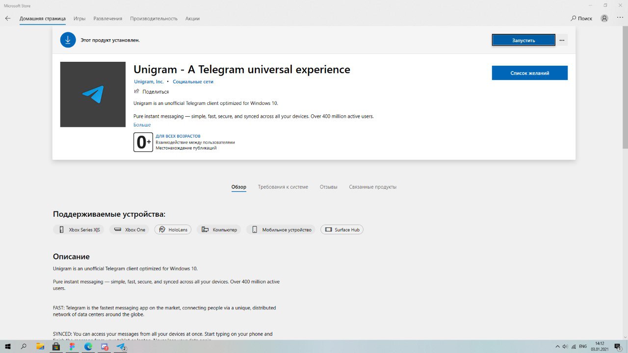
Task: Click the Microsoft Store taskbar icon
Action: (x=56, y=347)
